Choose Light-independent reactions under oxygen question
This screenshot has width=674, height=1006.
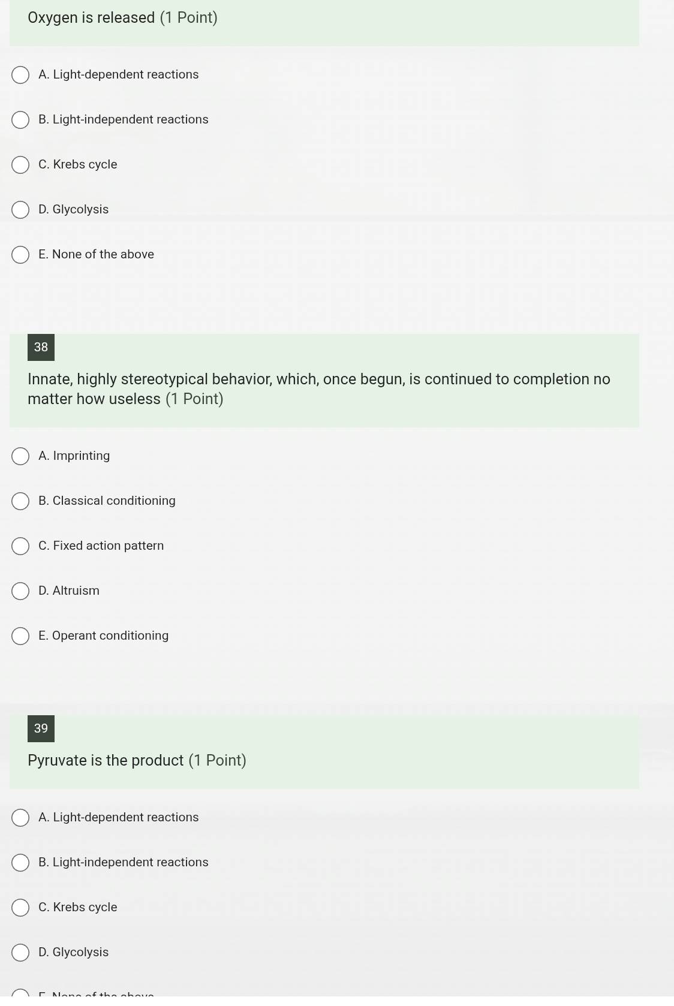click(20, 120)
